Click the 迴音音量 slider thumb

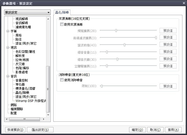pyautogui.click(x=107, y=52)
